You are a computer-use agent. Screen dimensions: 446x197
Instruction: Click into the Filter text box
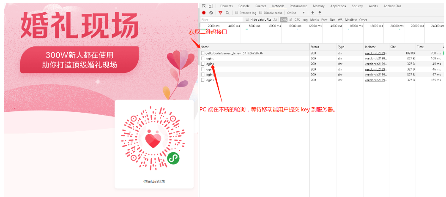coord(221,20)
